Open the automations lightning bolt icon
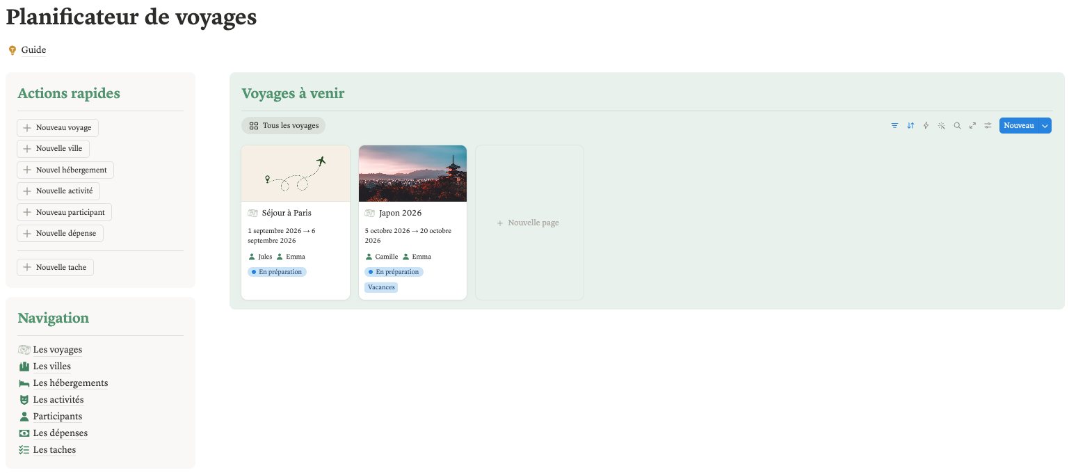This screenshot has height=475, width=1085. pos(926,126)
